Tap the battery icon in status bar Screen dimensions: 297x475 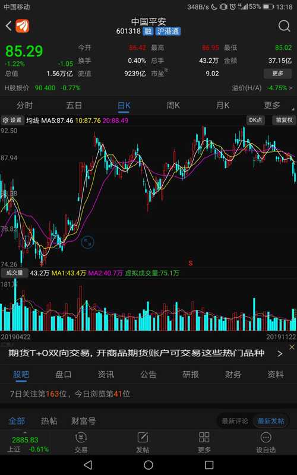tap(268, 7)
